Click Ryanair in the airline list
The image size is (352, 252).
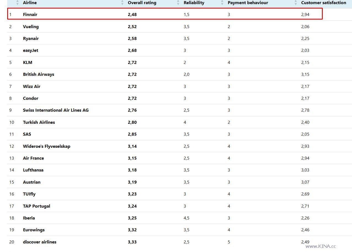point(31,39)
